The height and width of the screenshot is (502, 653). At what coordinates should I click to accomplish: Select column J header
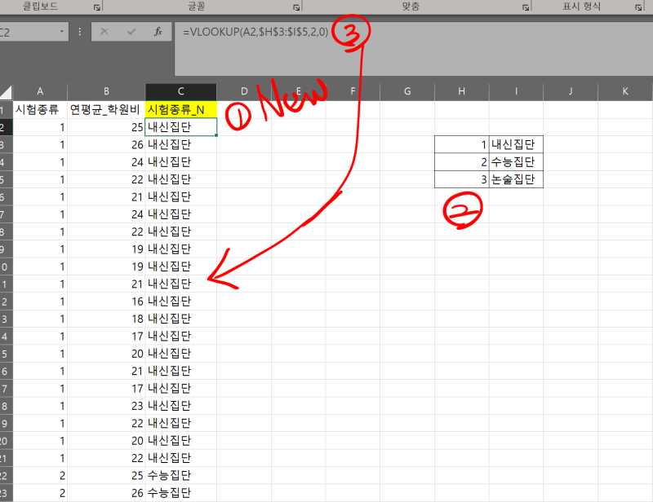click(571, 91)
